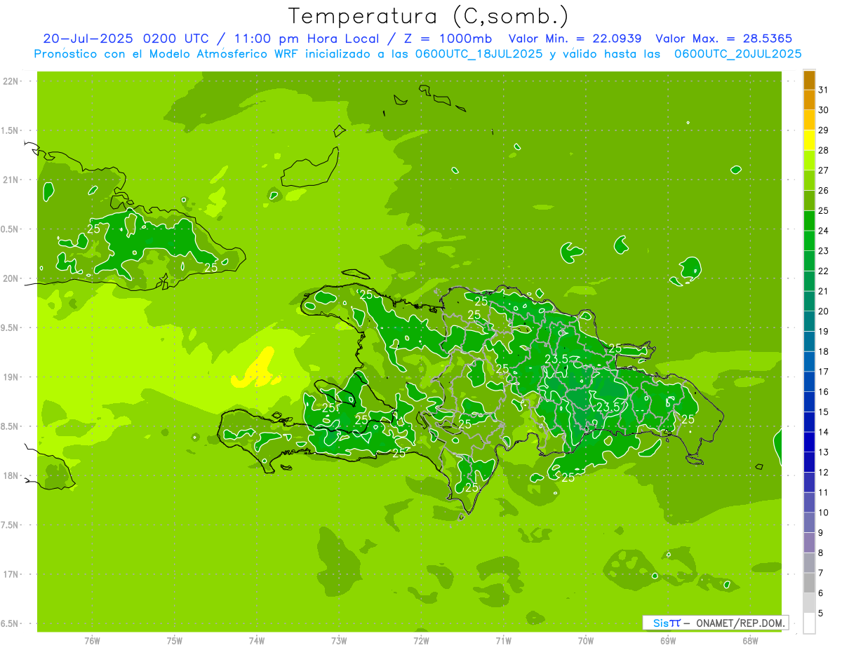The image size is (842, 650).
Task: Click the dark orange swatch between 30 and 31
Action: (809, 100)
